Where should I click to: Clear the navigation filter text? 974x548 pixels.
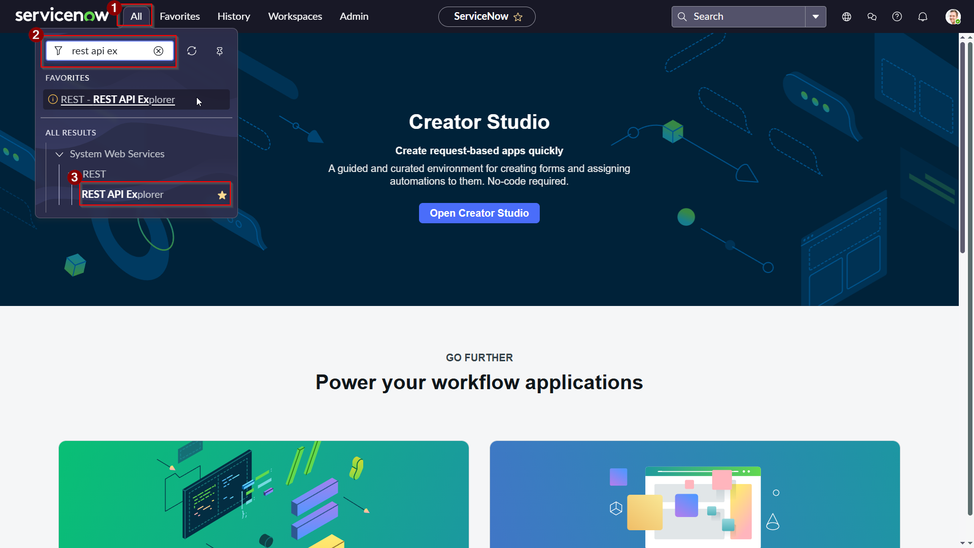point(158,51)
